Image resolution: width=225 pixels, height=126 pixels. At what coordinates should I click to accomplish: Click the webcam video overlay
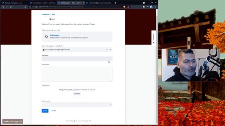(191, 65)
